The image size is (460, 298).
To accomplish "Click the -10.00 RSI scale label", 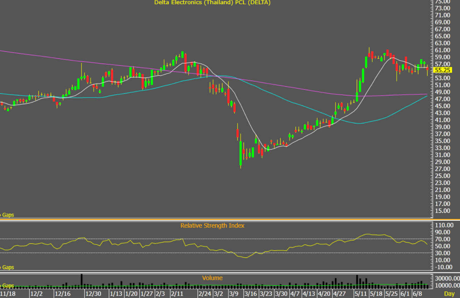I will (444, 267).
